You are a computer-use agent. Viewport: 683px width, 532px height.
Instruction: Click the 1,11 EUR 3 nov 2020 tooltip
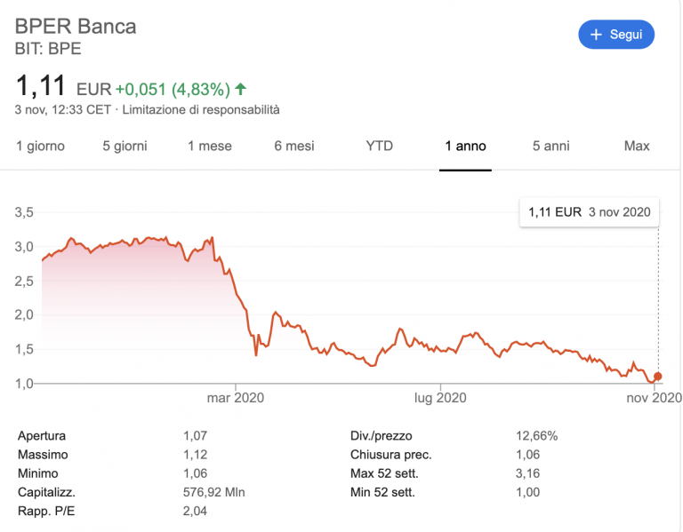point(589,212)
